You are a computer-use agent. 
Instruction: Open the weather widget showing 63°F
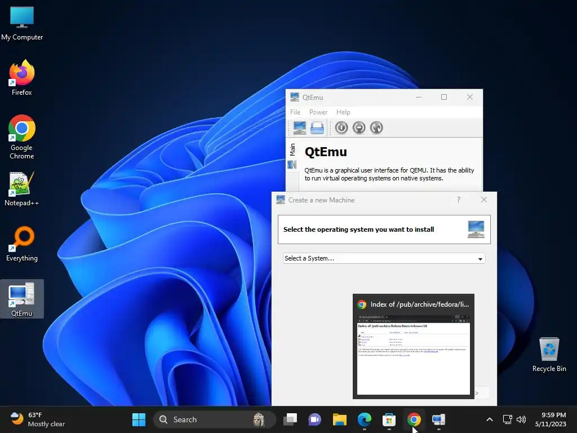(x=38, y=419)
